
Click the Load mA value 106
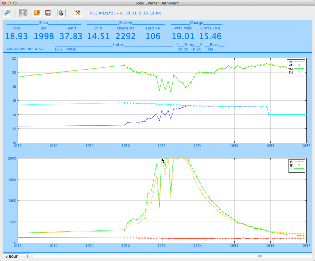pos(153,36)
